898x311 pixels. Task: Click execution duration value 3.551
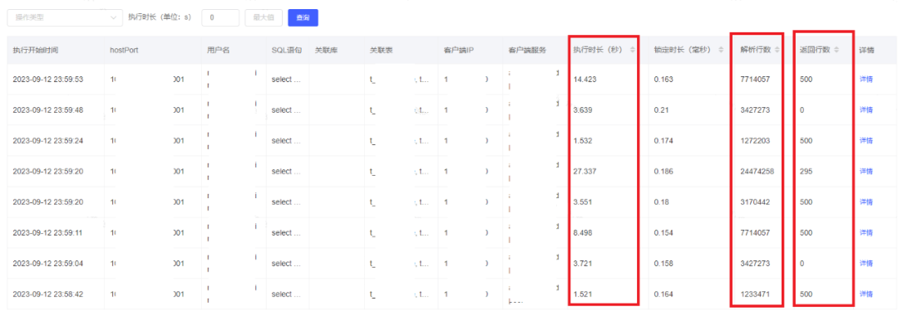(583, 202)
